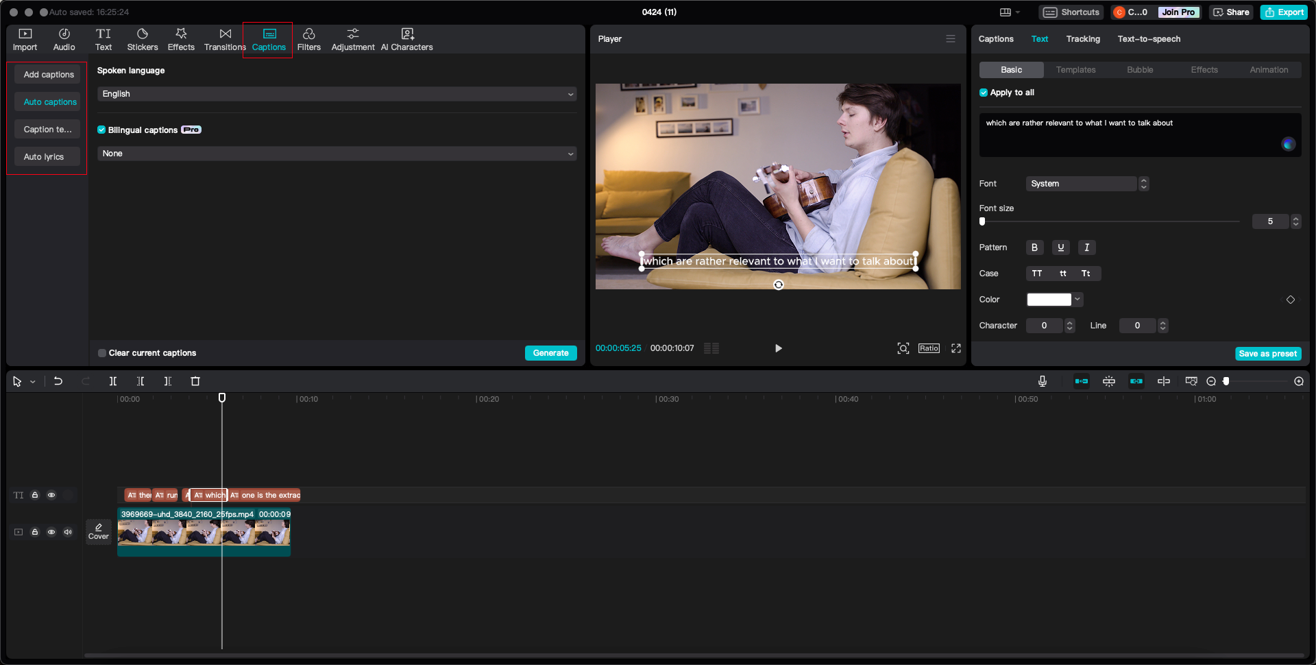Image resolution: width=1316 pixels, height=665 pixels.
Task: Select the Audio panel icon
Action: [x=64, y=39]
